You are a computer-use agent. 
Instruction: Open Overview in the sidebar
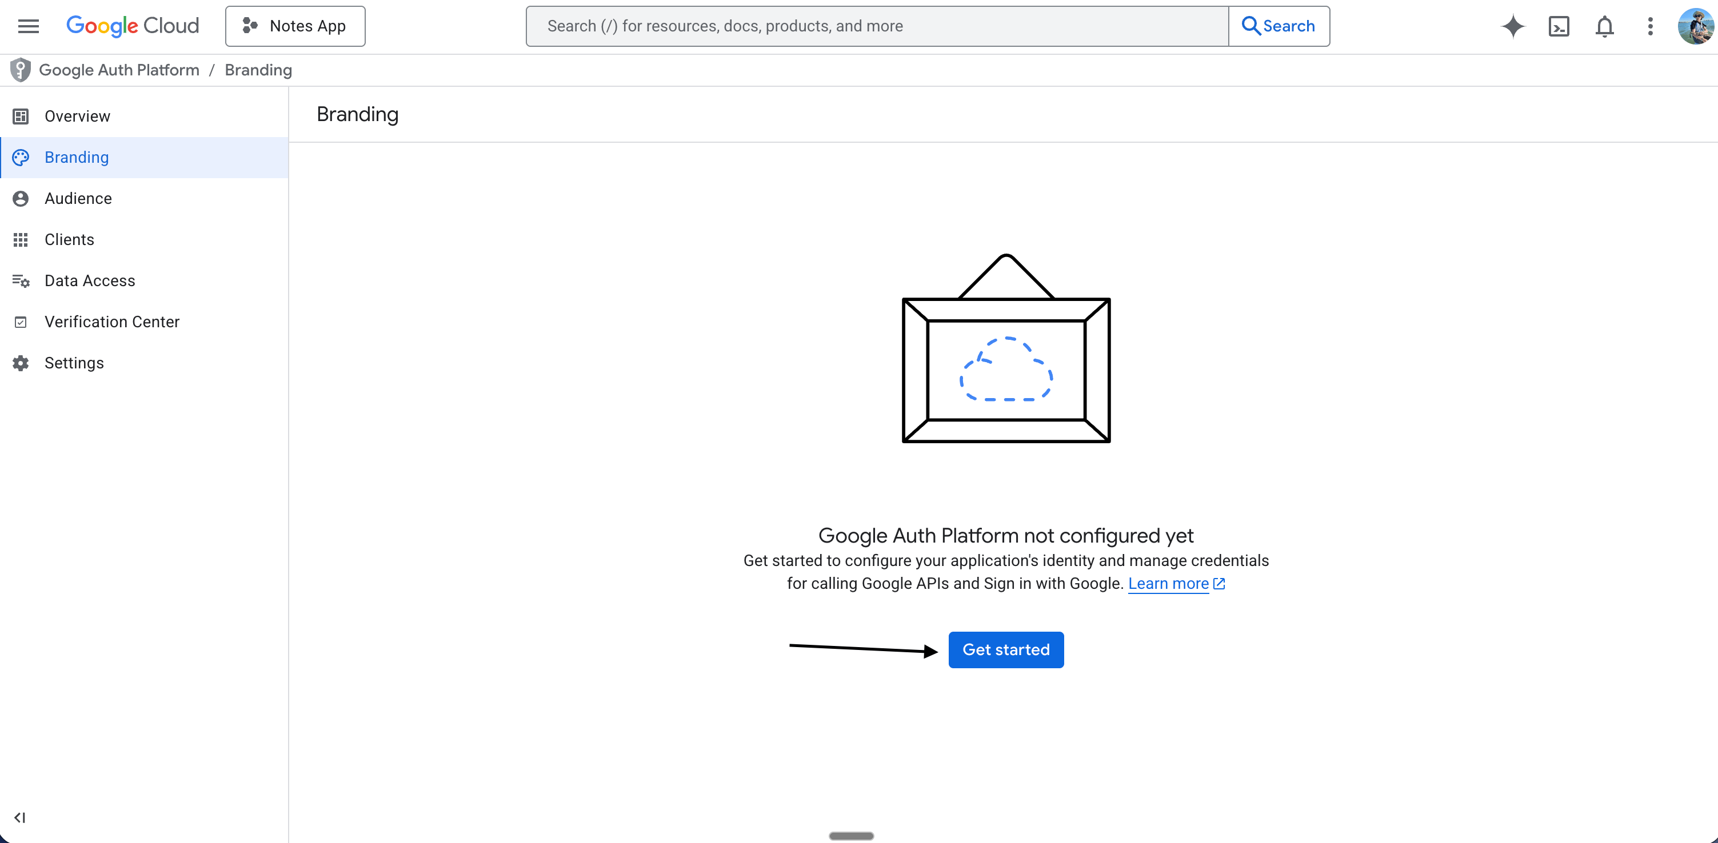145,116
